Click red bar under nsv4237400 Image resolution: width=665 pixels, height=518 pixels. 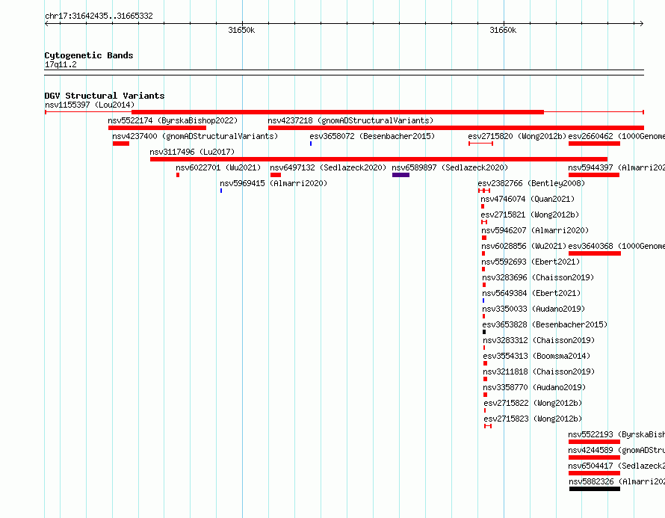pos(121,144)
